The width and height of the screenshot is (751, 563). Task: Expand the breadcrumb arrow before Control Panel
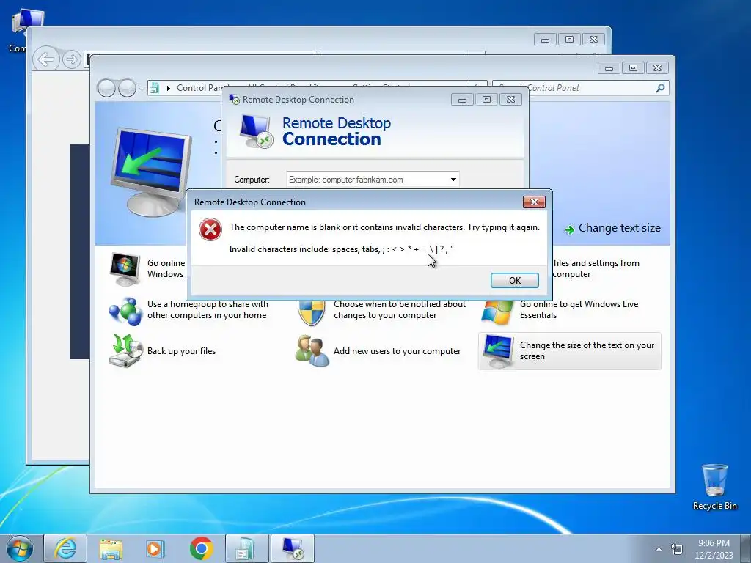pyautogui.click(x=168, y=88)
